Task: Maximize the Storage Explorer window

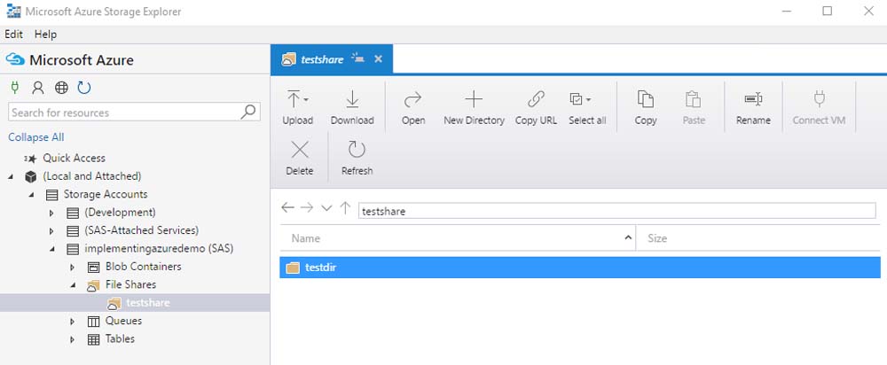Action: [827, 11]
